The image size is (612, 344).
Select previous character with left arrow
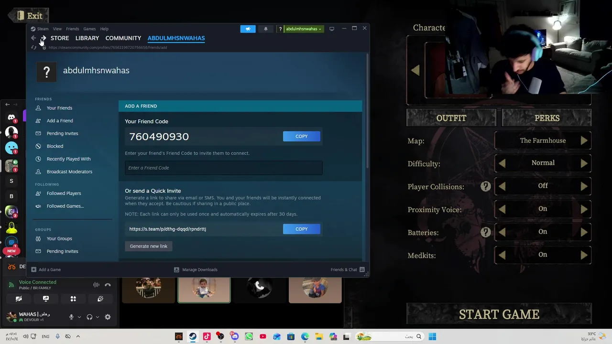pyautogui.click(x=415, y=71)
